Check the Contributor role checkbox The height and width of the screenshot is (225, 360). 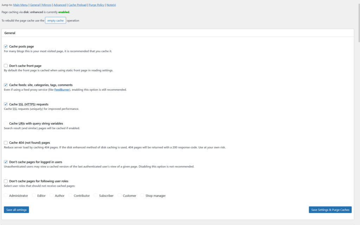(70, 196)
